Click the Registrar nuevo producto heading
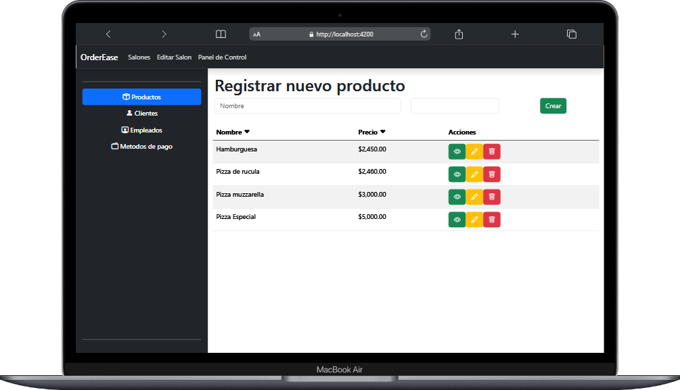Screen dimensions: 680x390 310,85
